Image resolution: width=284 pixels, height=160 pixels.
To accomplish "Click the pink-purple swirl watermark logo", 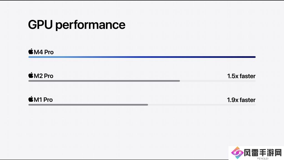I will click(x=237, y=152).
